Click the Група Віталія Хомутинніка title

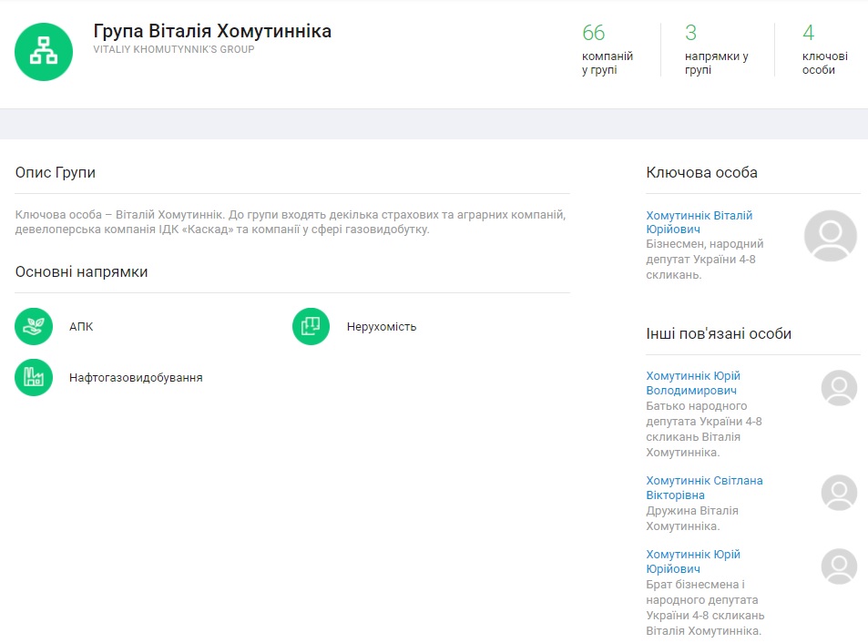212,32
